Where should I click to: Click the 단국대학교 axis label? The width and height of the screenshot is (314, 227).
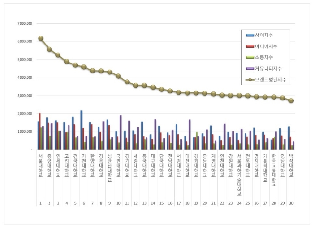tap(161, 165)
